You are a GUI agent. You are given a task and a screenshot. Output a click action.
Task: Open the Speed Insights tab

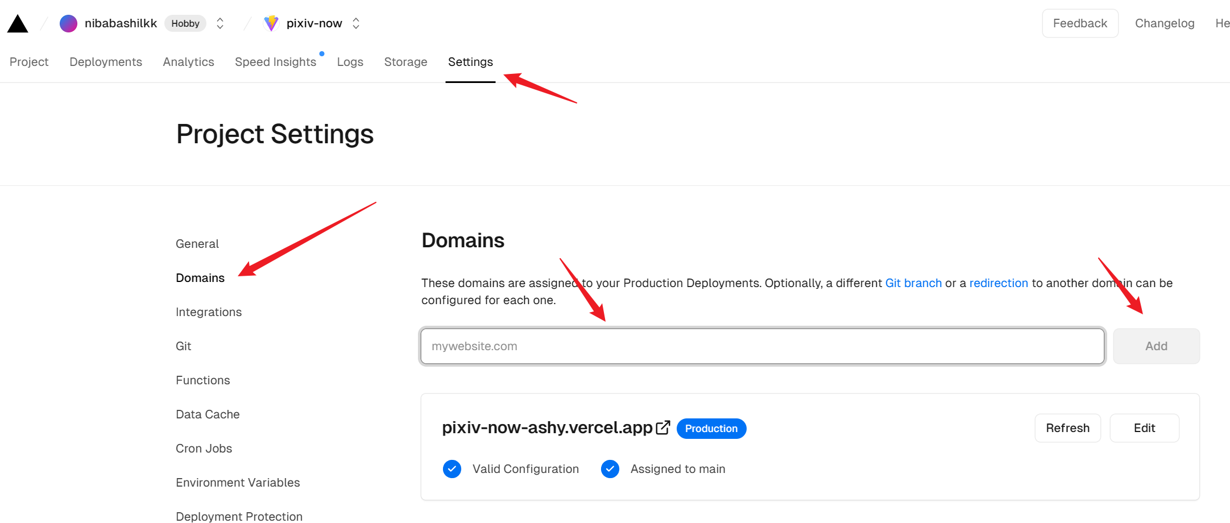pos(275,62)
